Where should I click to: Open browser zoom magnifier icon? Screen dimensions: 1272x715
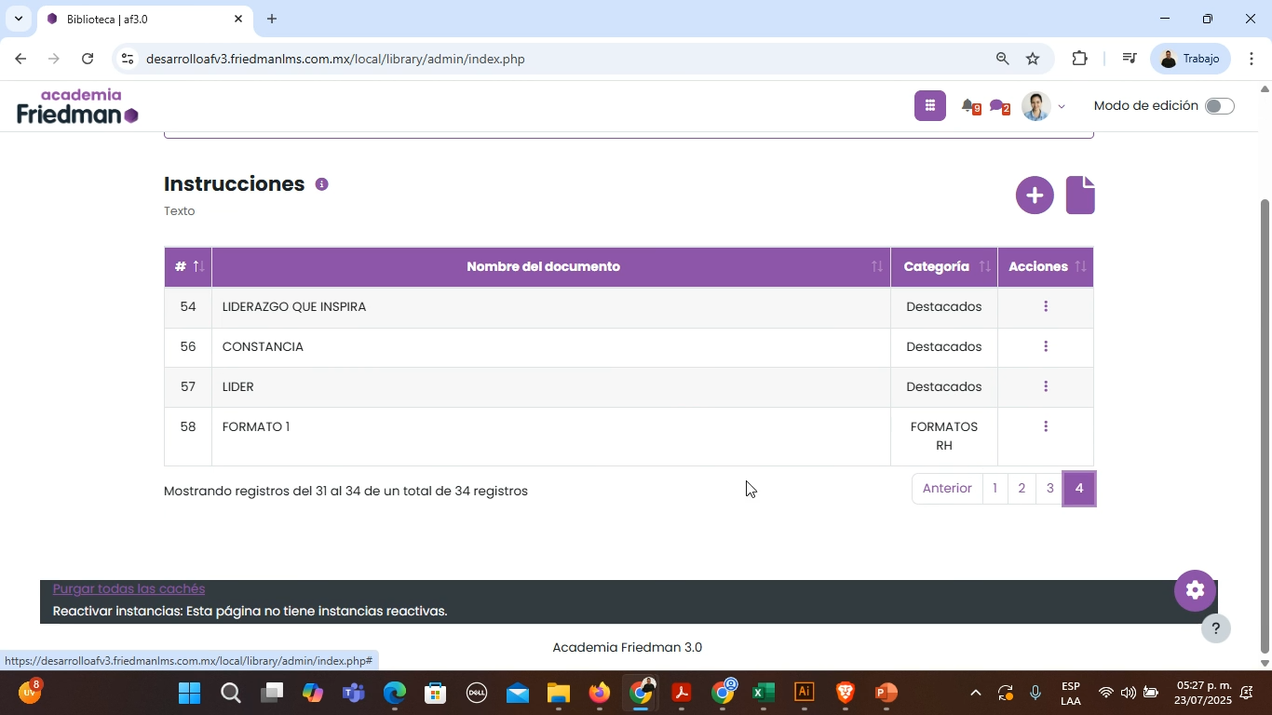click(1003, 59)
